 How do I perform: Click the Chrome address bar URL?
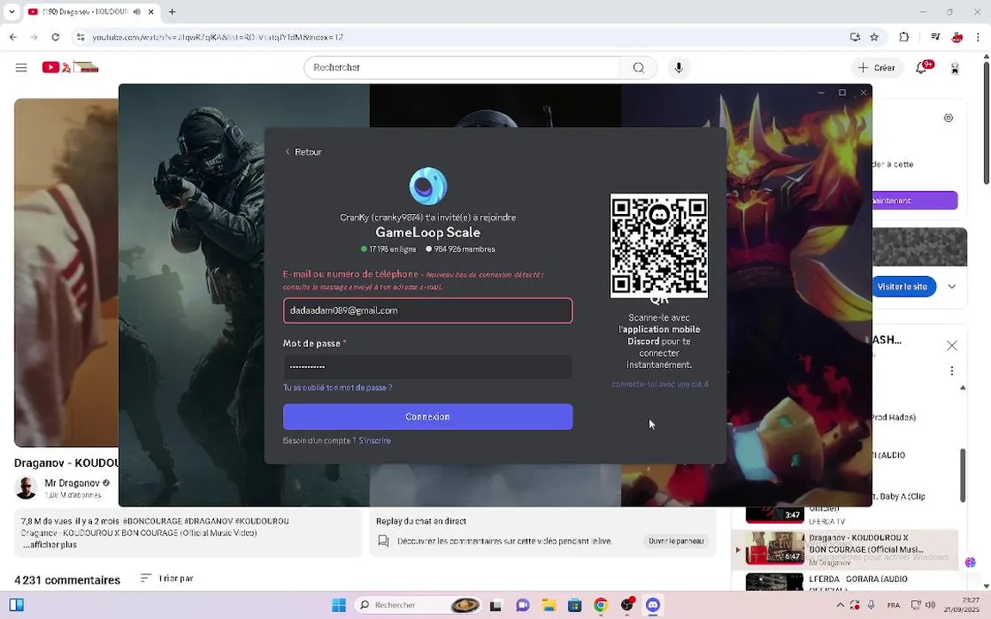click(x=218, y=37)
